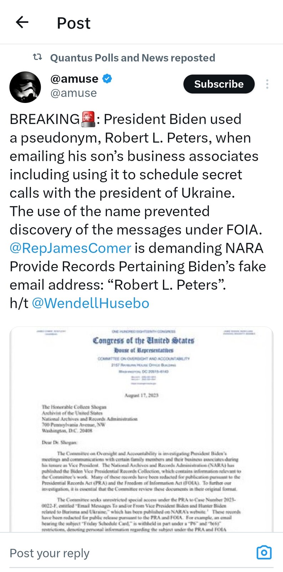Tap the blue verified badge

point(107,78)
